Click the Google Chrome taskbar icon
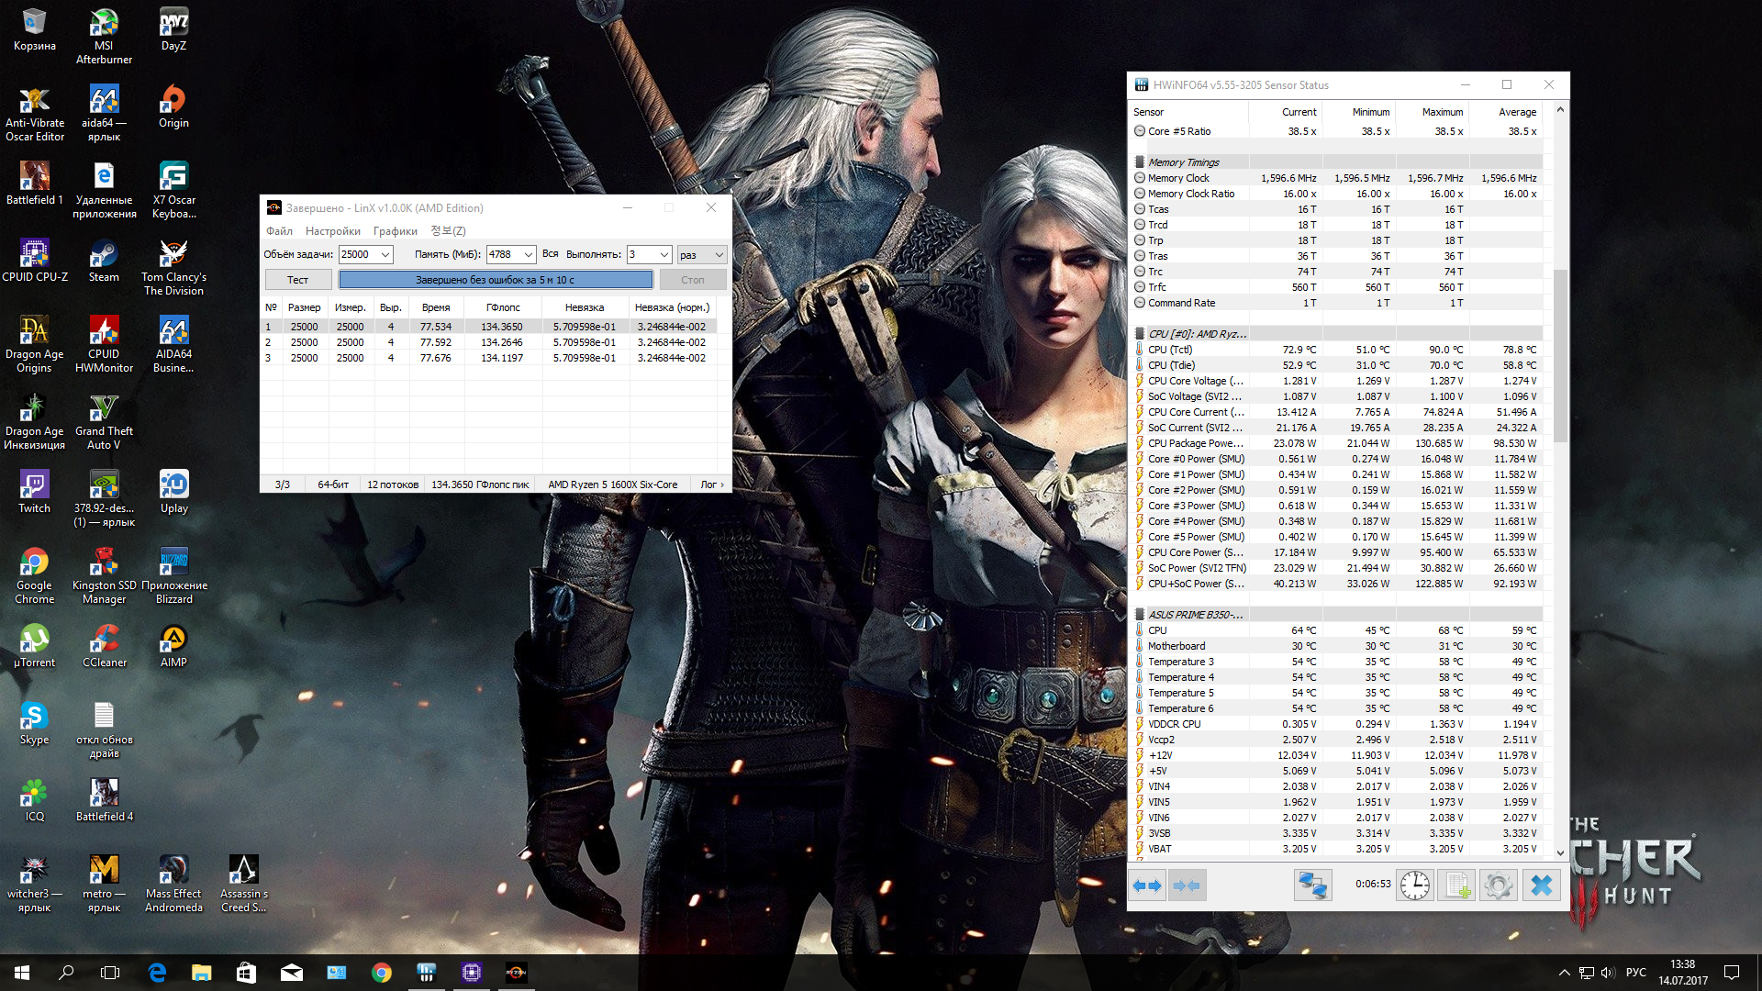Image resolution: width=1762 pixels, height=991 pixels. [x=382, y=973]
